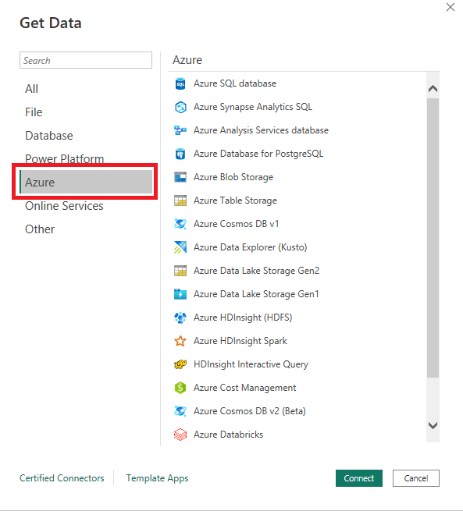Select the Azure Cosmos DB v1 icon

click(x=180, y=224)
